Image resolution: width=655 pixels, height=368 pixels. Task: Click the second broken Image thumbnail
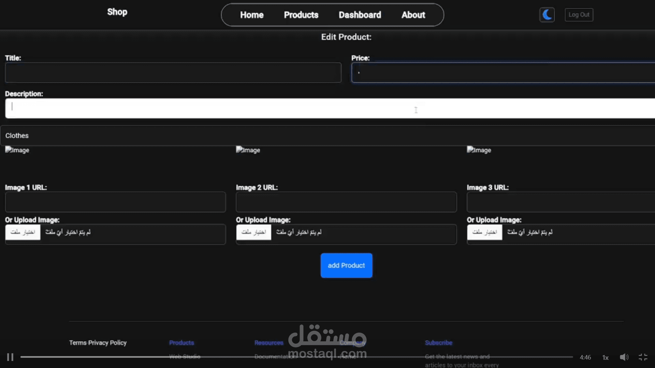[248, 150]
